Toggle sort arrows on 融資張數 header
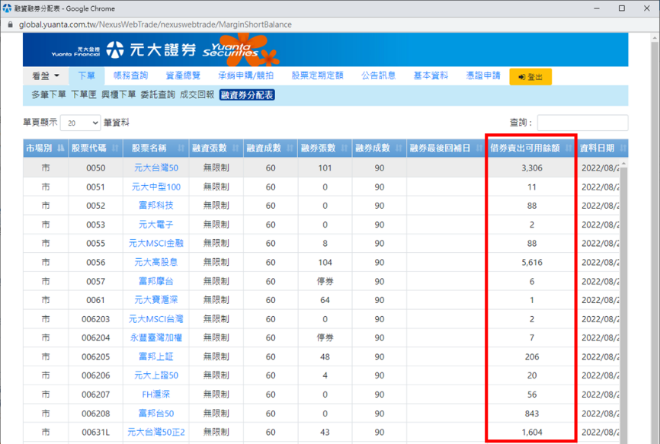Image resolution: width=660 pixels, height=444 pixels. tap(235, 148)
